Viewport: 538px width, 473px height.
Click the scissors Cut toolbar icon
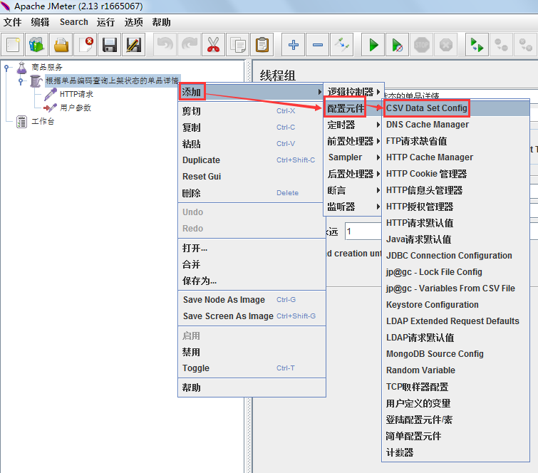coord(213,45)
